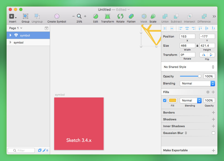Click the Create Symbol icon
This screenshot has width=224, height=161.
pos(57,17)
